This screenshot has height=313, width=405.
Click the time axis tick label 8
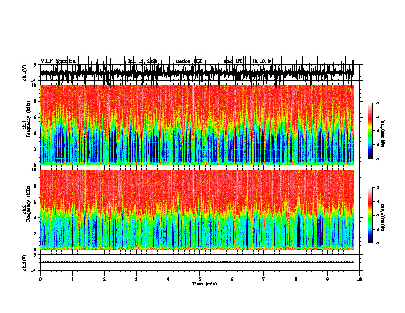point(296,279)
